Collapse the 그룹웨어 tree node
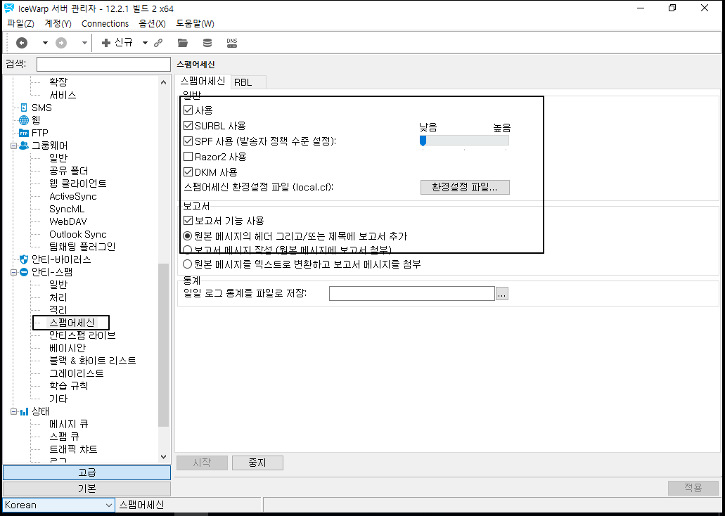The image size is (725, 516). pyautogui.click(x=13, y=146)
